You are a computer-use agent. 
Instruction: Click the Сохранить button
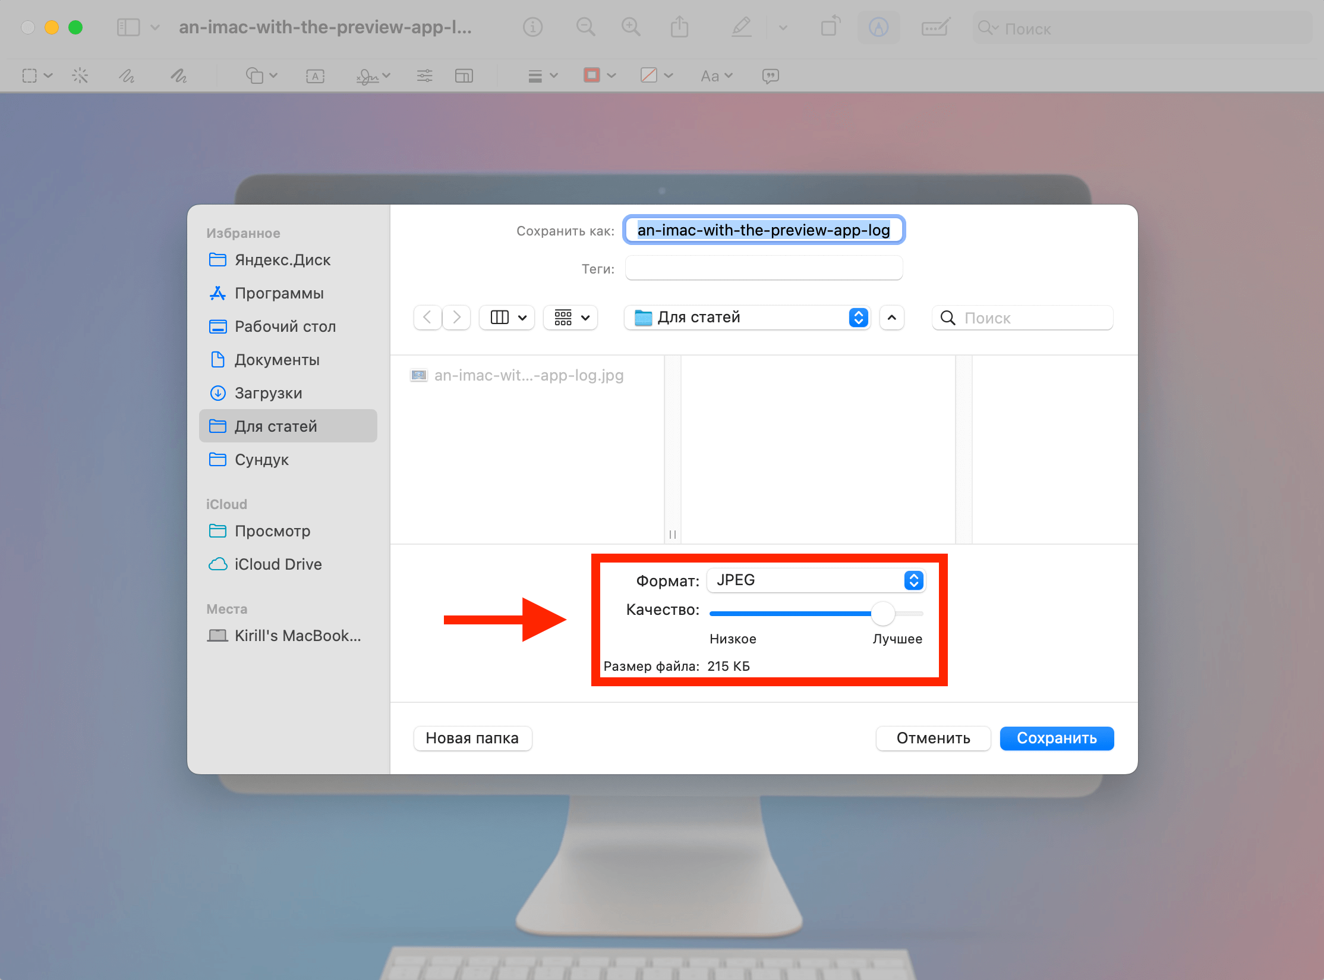point(1056,738)
